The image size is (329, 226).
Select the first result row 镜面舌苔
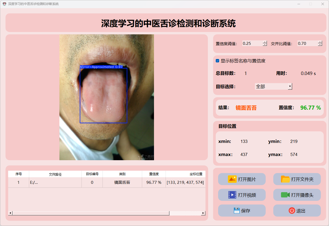(x=122, y=182)
